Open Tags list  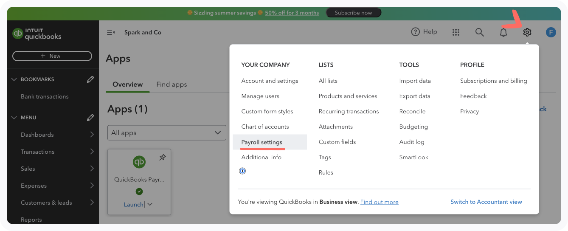point(325,157)
